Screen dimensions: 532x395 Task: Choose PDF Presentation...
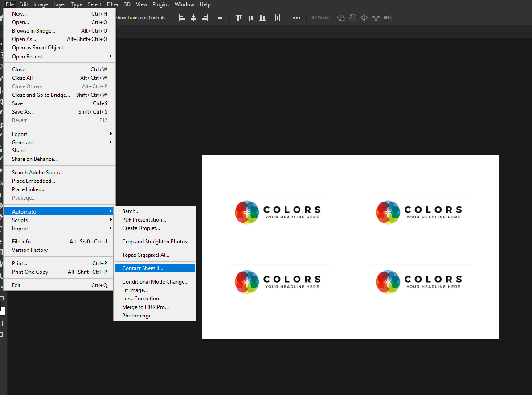(155, 219)
